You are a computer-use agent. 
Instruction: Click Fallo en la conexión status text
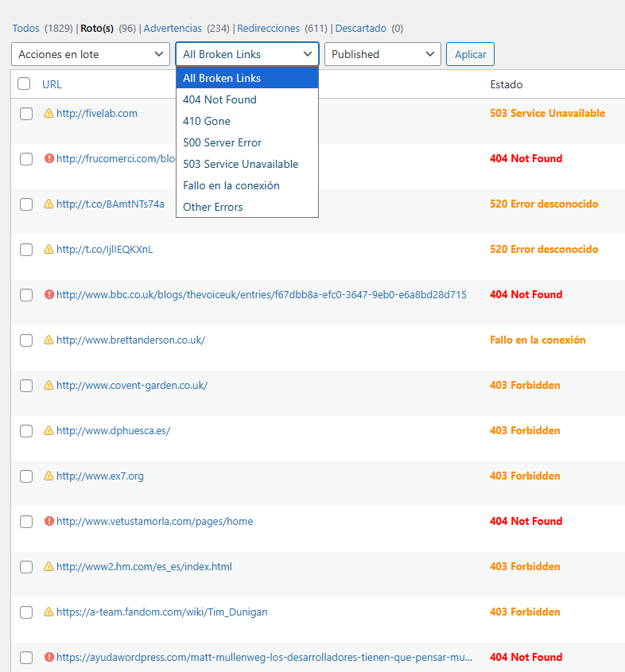538,340
